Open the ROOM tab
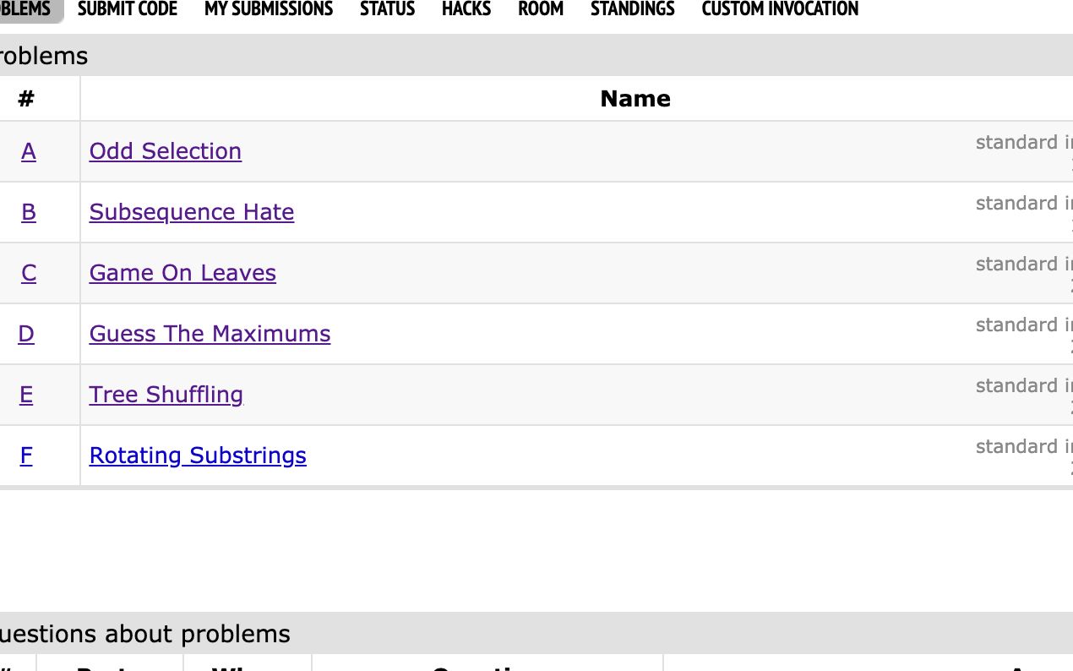The height and width of the screenshot is (671, 1073). point(541,9)
